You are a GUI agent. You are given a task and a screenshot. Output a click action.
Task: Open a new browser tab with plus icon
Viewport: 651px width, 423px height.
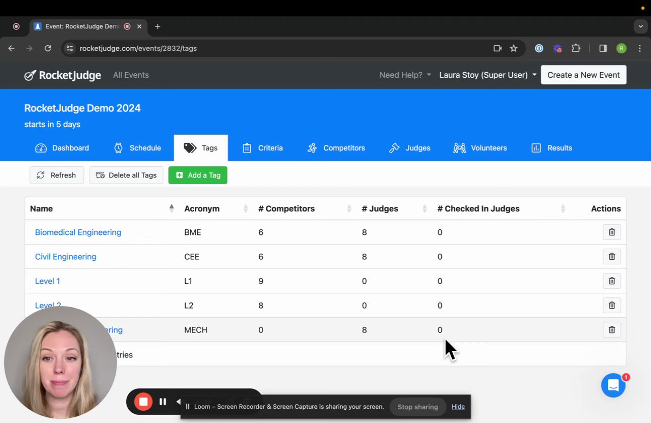[158, 26]
